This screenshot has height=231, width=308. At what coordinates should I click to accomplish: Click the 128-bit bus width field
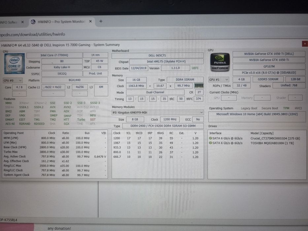[x=295, y=79]
